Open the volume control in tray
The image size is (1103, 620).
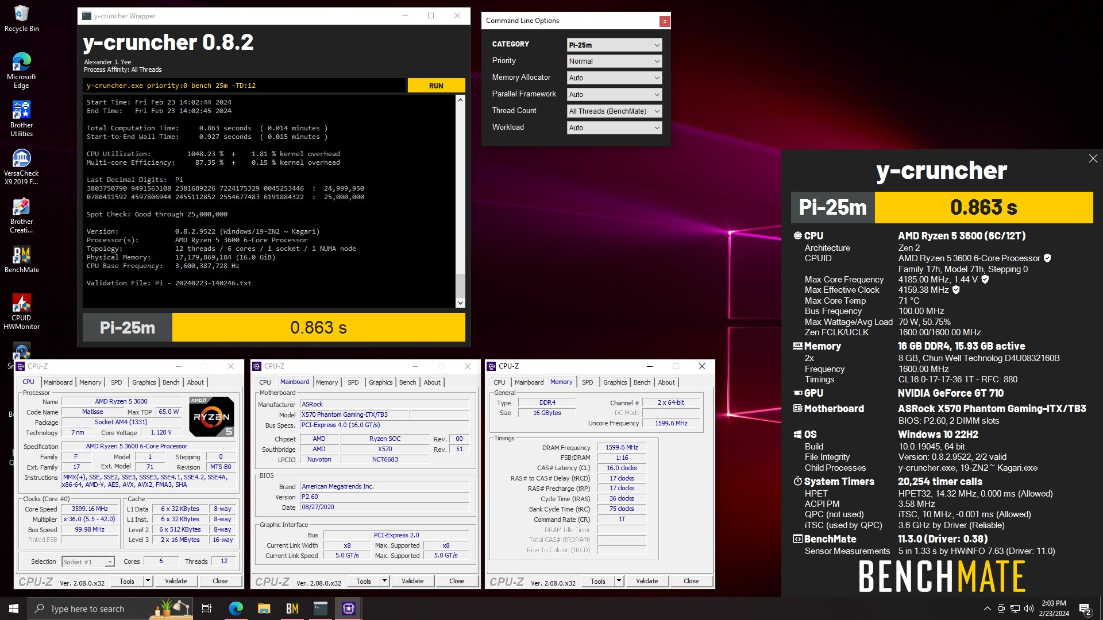[x=1028, y=609]
